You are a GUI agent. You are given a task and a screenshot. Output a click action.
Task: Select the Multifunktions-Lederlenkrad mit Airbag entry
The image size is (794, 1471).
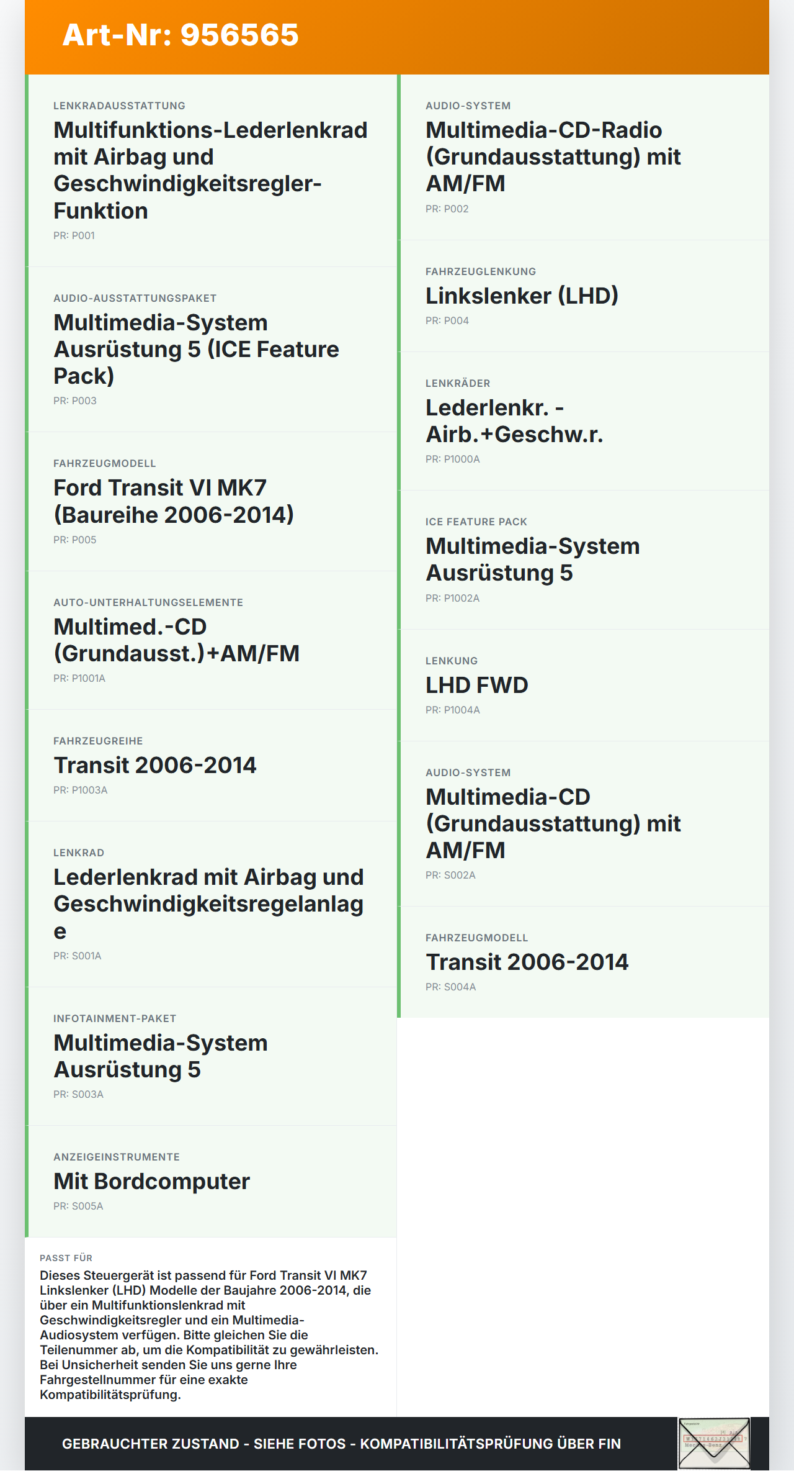(x=211, y=170)
